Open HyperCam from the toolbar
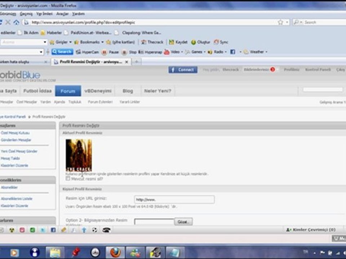This screenshot has width=346, height=259. click(87, 52)
